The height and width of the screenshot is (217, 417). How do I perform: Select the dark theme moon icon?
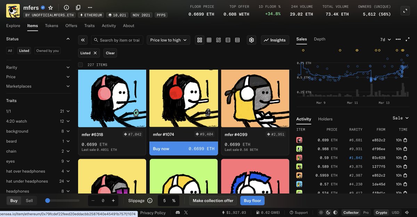click(328, 212)
